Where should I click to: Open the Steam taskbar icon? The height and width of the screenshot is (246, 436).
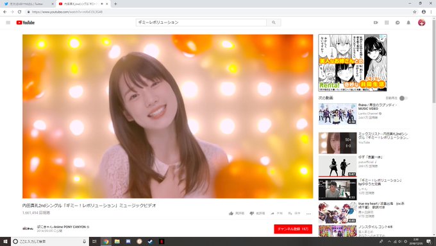(x=151, y=242)
